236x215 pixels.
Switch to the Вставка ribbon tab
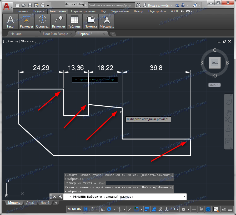[39, 11]
